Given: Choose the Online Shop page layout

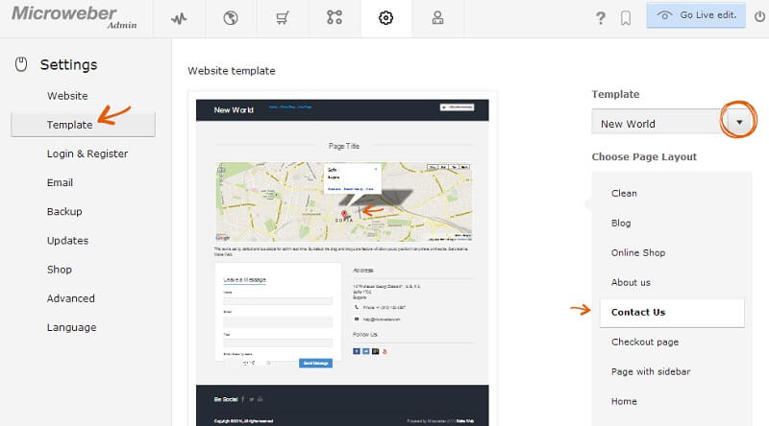Looking at the screenshot, I should tap(638, 252).
